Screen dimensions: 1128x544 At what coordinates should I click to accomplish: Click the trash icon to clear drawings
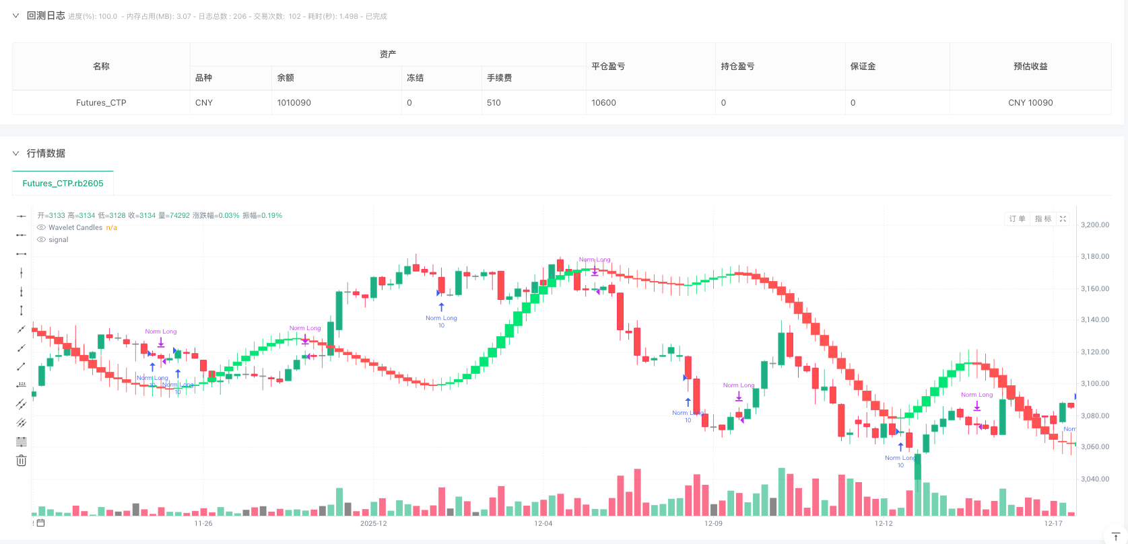tap(21, 460)
